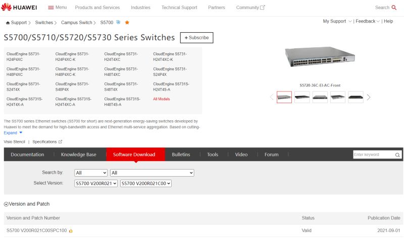404x239 pixels.
Task: Open the S5700 V200R021 version dropdown
Action: click(x=96, y=183)
